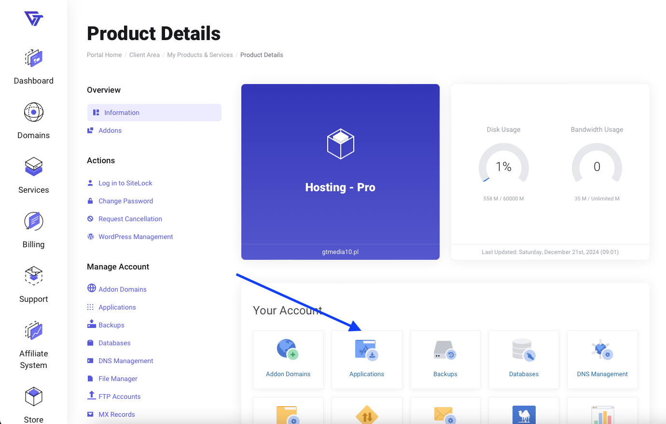
Task: Open the Dashboard sidebar icon
Action: point(34,58)
